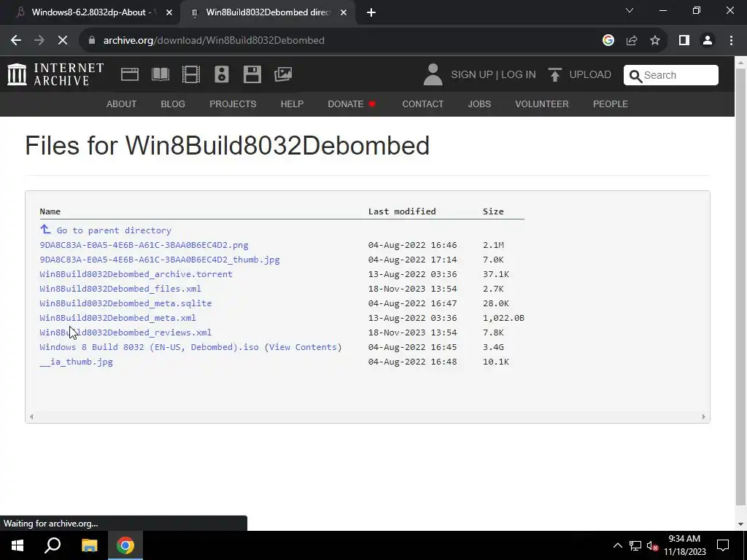
Task: Open the 9DA8C83A thumb.jpg file
Action: (x=160, y=260)
